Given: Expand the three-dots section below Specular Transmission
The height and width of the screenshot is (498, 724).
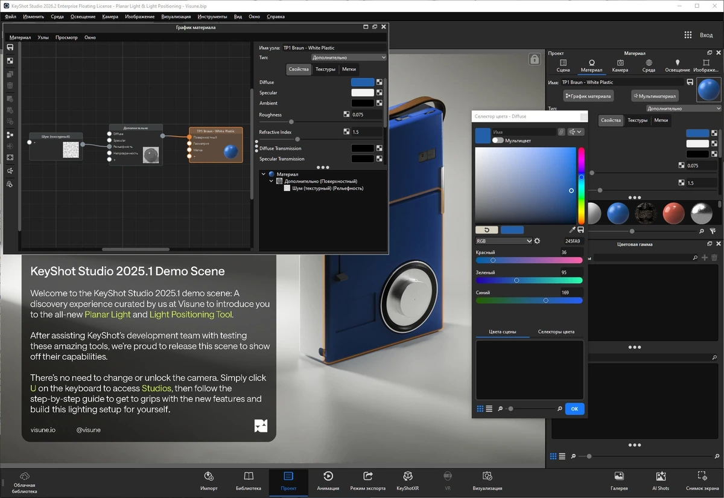Looking at the screenshot, I should point(323,167).
